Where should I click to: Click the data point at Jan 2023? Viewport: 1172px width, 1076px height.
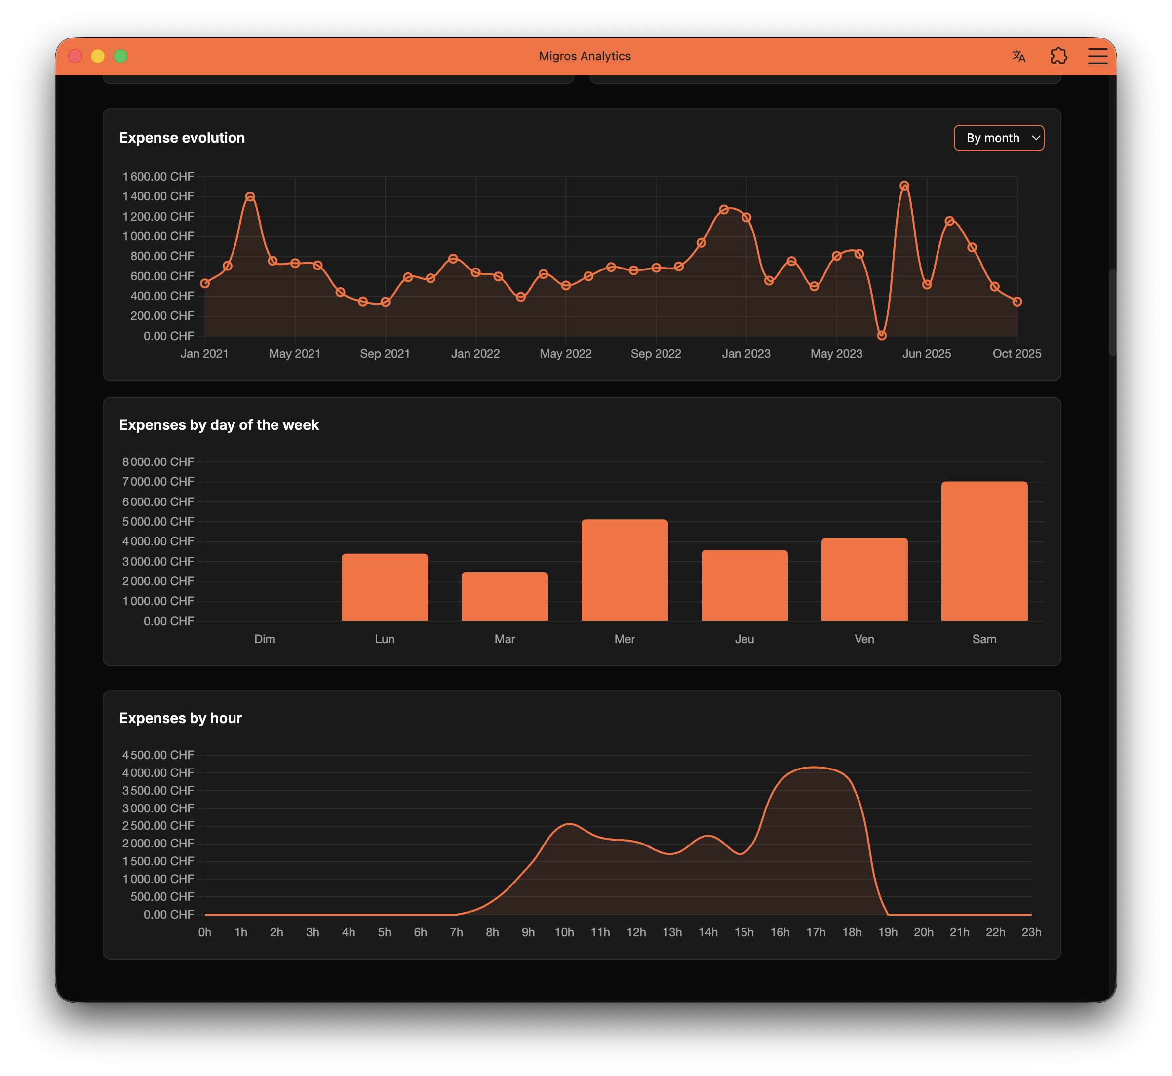[x=746, y=218]
